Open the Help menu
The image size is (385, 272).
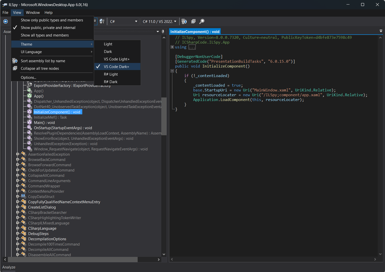48,13
